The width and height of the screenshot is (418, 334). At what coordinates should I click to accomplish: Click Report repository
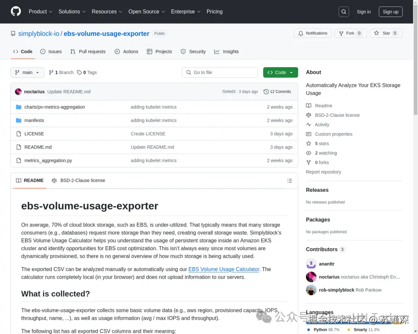click(323, 172)
